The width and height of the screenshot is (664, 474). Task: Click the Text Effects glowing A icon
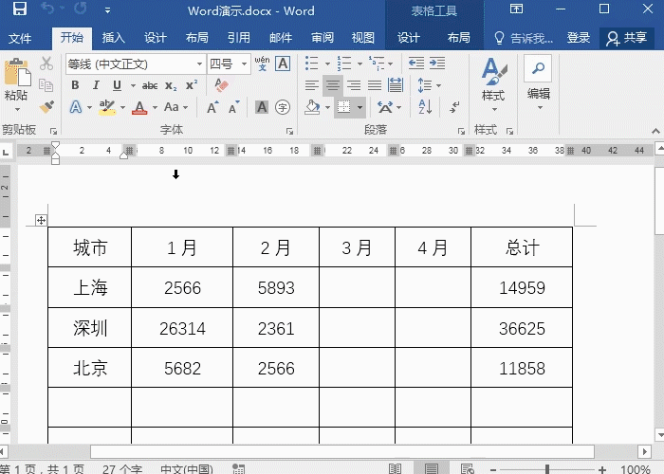(x=75, y=107)
